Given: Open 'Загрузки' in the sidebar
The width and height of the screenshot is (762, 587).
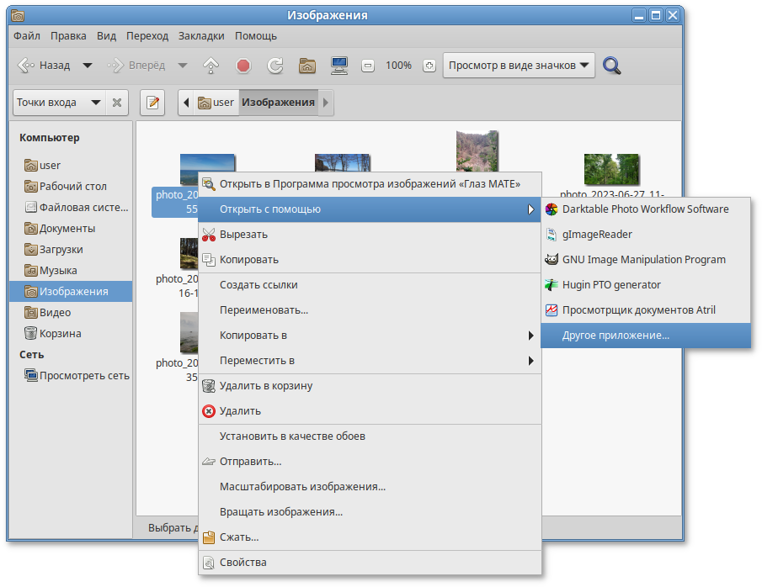Looking at the screenshot, I should 60,250.
